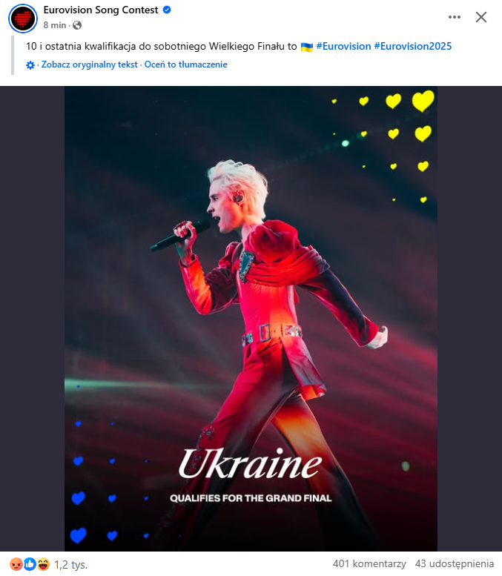Click the translation settings gear icon
The image size is (502, 576).
tap(30, 65)
